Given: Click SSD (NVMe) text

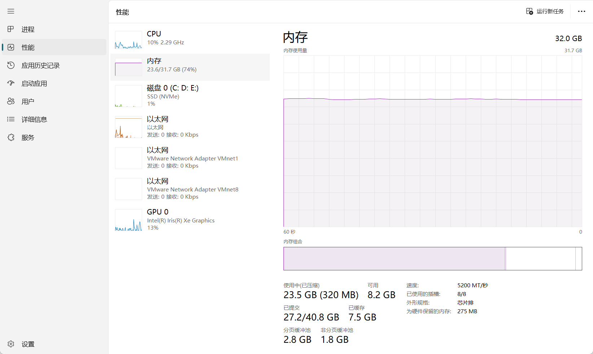Looking at the screenshot, I should pos(163,97).
